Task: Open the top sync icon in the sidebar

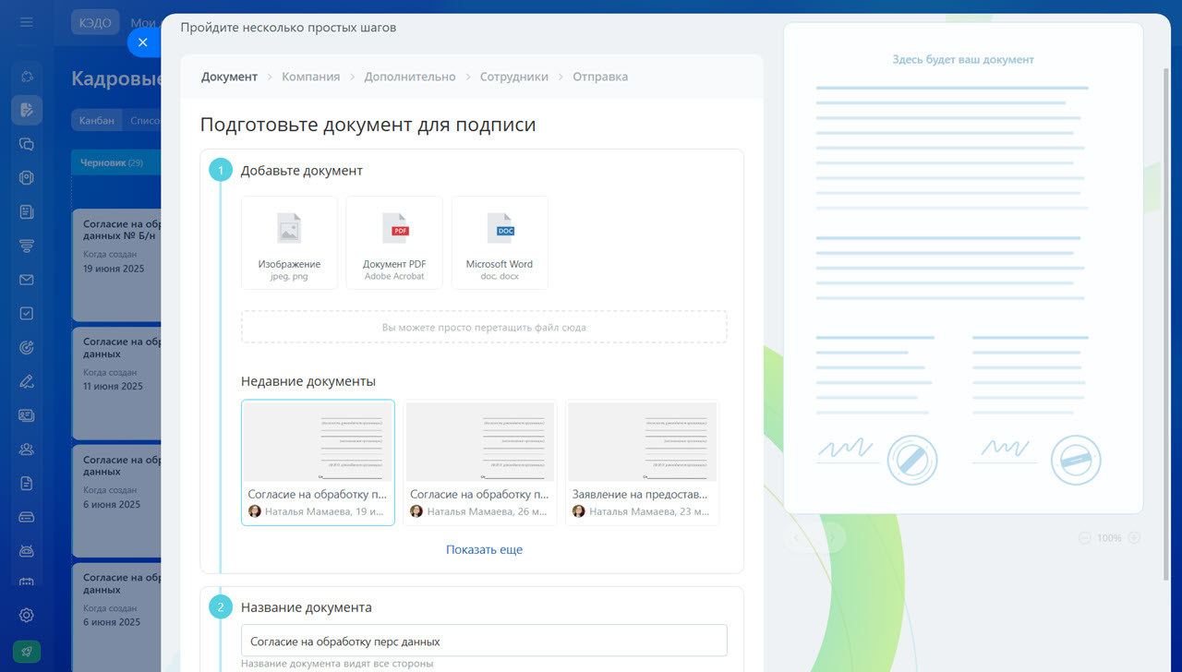Action: (27, 77)
